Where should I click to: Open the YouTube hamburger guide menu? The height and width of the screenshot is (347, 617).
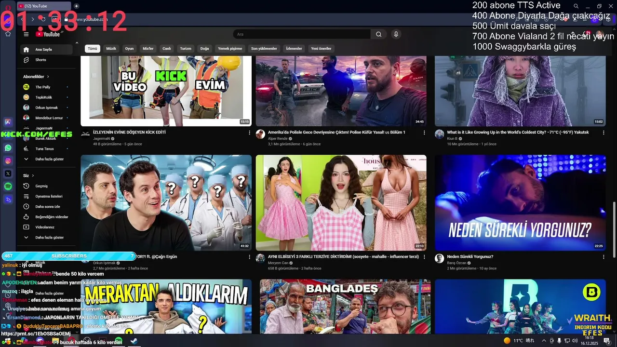pyautogui.click(x=26, y=34)
